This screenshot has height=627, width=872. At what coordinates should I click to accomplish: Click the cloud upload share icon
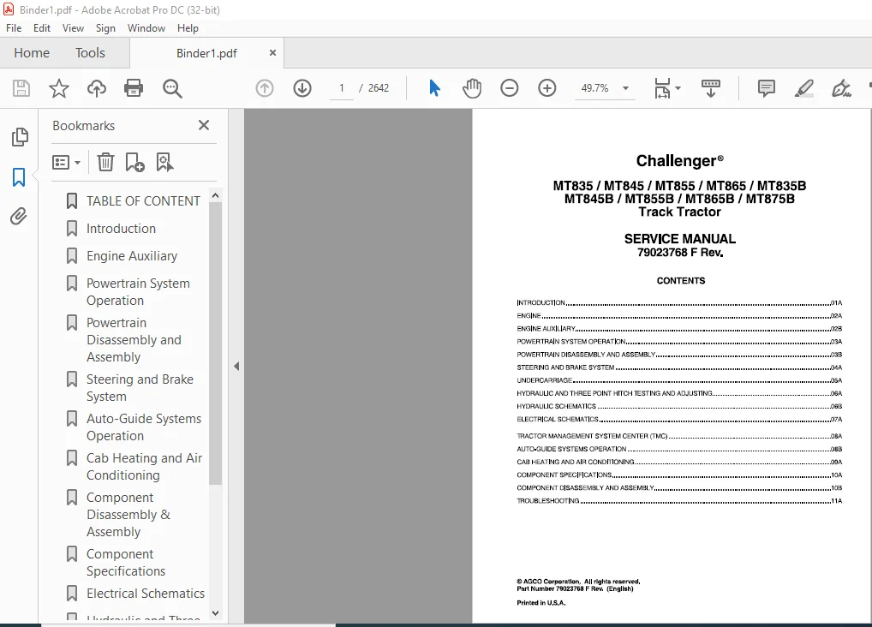tap(97, 88)
